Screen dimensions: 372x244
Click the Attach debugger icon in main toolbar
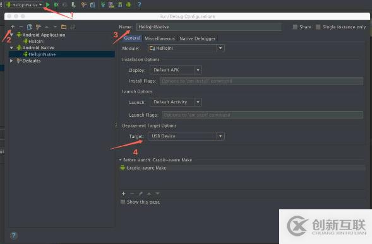pos(73,4)
